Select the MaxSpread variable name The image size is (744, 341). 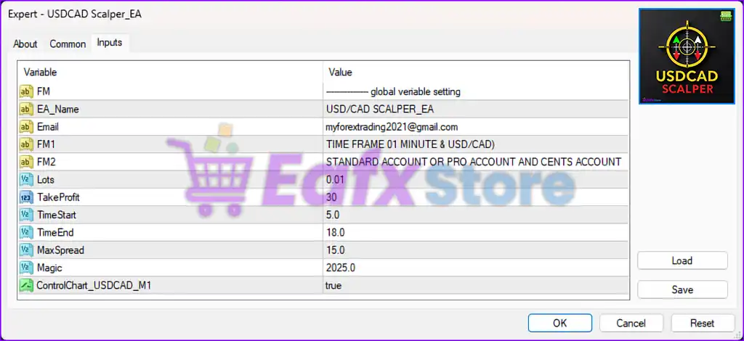point(60,250)
